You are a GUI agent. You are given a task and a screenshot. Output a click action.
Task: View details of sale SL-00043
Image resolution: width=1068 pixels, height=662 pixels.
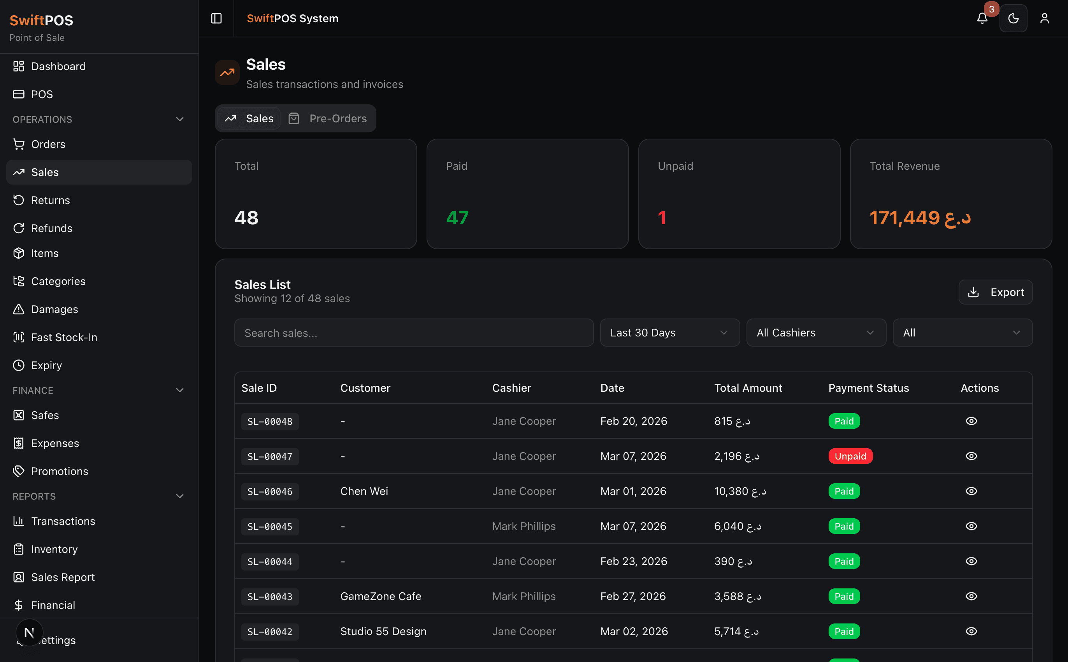point(971,596)
